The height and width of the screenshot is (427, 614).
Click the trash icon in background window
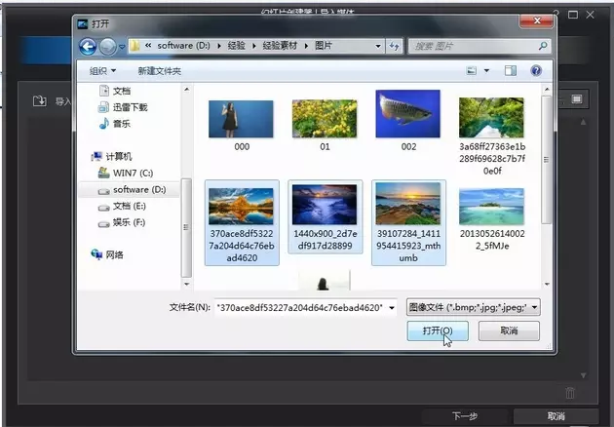(570, 393)
